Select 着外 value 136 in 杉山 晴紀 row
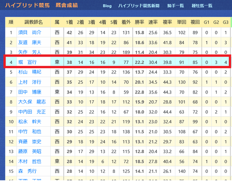232x184 pixels. pyautogui.click(x=126, y=72)
